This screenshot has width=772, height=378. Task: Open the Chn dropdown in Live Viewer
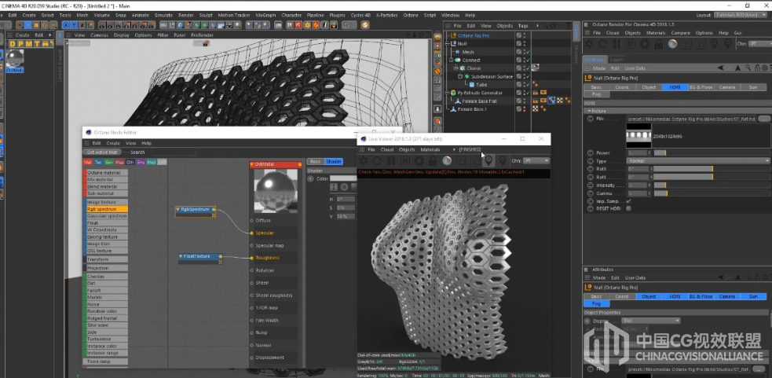[x=536, y=160]
